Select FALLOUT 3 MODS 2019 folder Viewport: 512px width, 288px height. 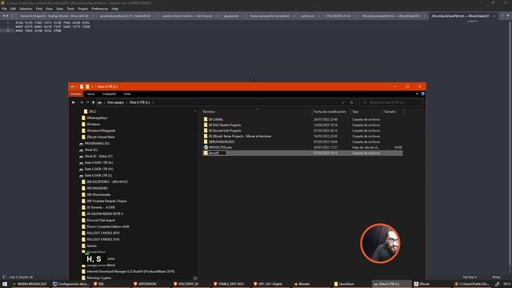pos(103,233)
